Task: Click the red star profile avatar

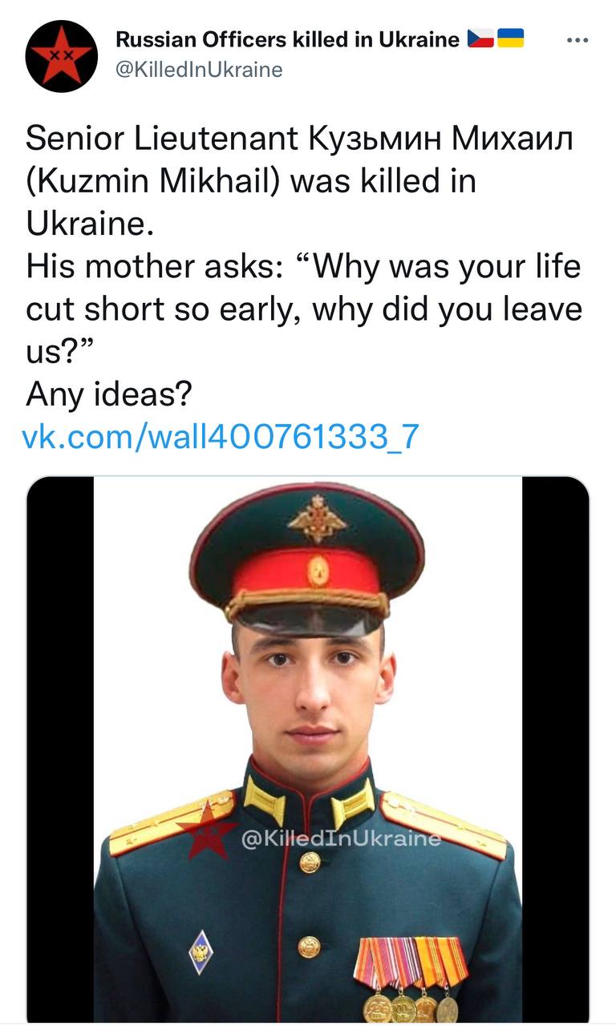Action: (x=61, y=57)
